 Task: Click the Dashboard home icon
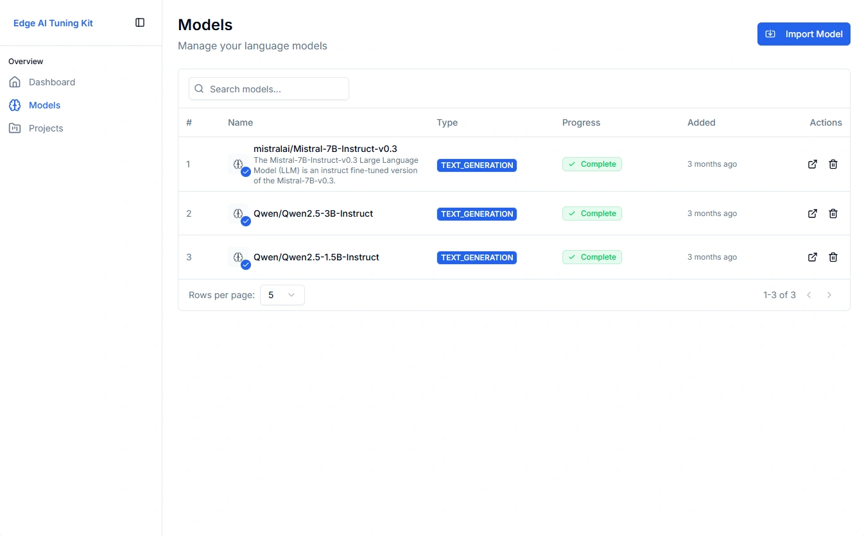[14, 82]
